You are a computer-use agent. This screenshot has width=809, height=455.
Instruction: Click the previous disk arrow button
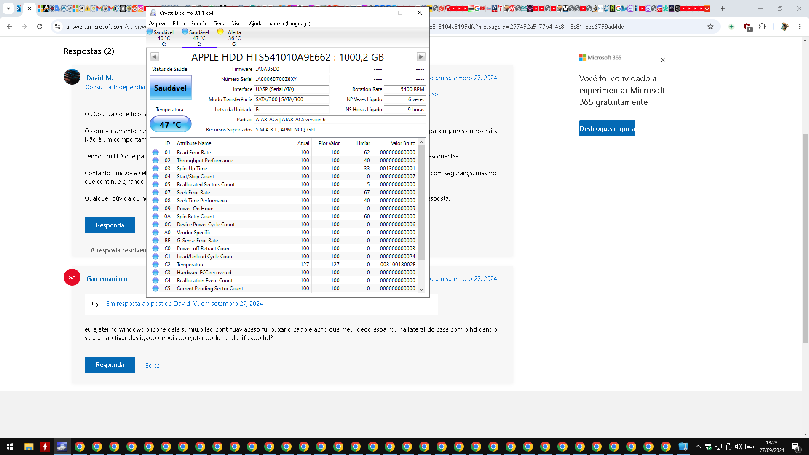pos(155,56)
